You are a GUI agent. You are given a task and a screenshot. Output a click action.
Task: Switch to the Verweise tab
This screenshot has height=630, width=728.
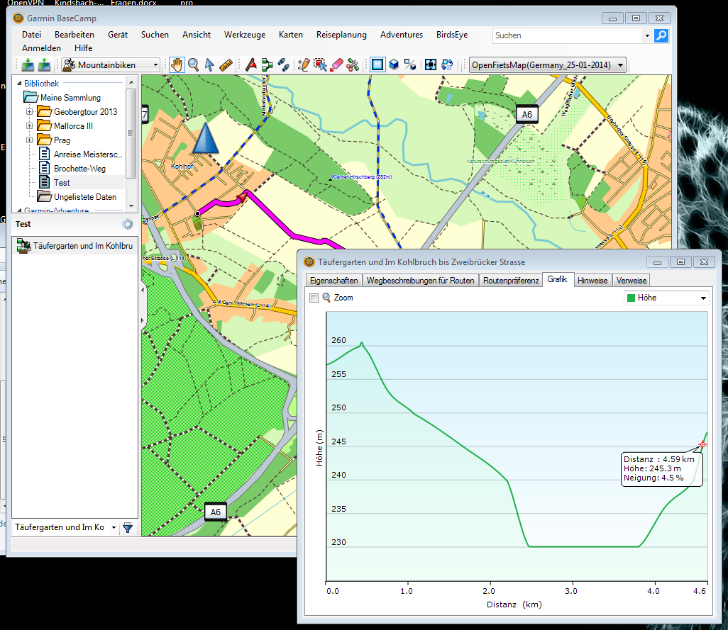tap(632, 281)
